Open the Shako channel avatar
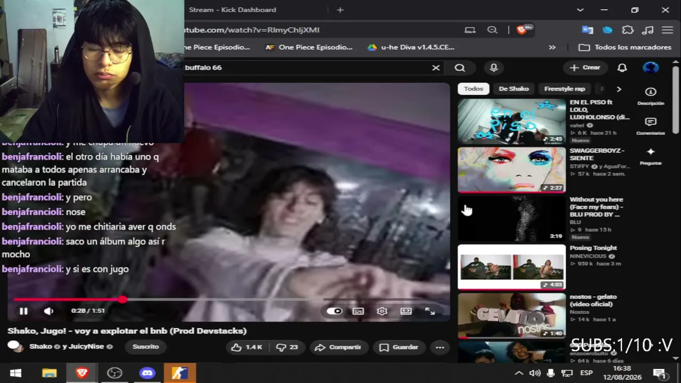 tap(15, 347)
